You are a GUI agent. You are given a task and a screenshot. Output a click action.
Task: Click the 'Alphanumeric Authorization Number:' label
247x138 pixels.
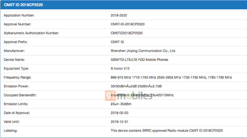click(x=31, y=33)
